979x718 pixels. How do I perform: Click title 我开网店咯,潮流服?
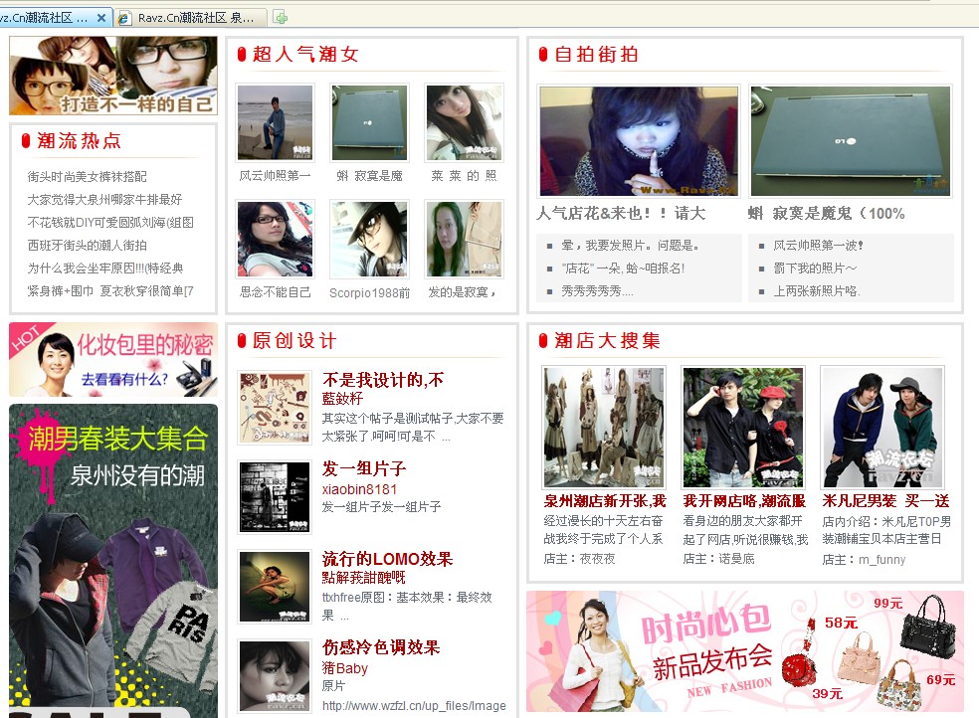point(744,501)
